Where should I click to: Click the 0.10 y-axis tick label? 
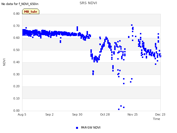(x=17, y=99)
